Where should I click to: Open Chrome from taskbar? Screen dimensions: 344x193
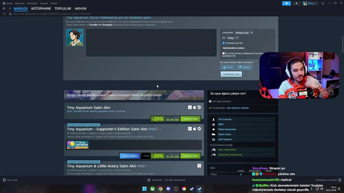160,189
